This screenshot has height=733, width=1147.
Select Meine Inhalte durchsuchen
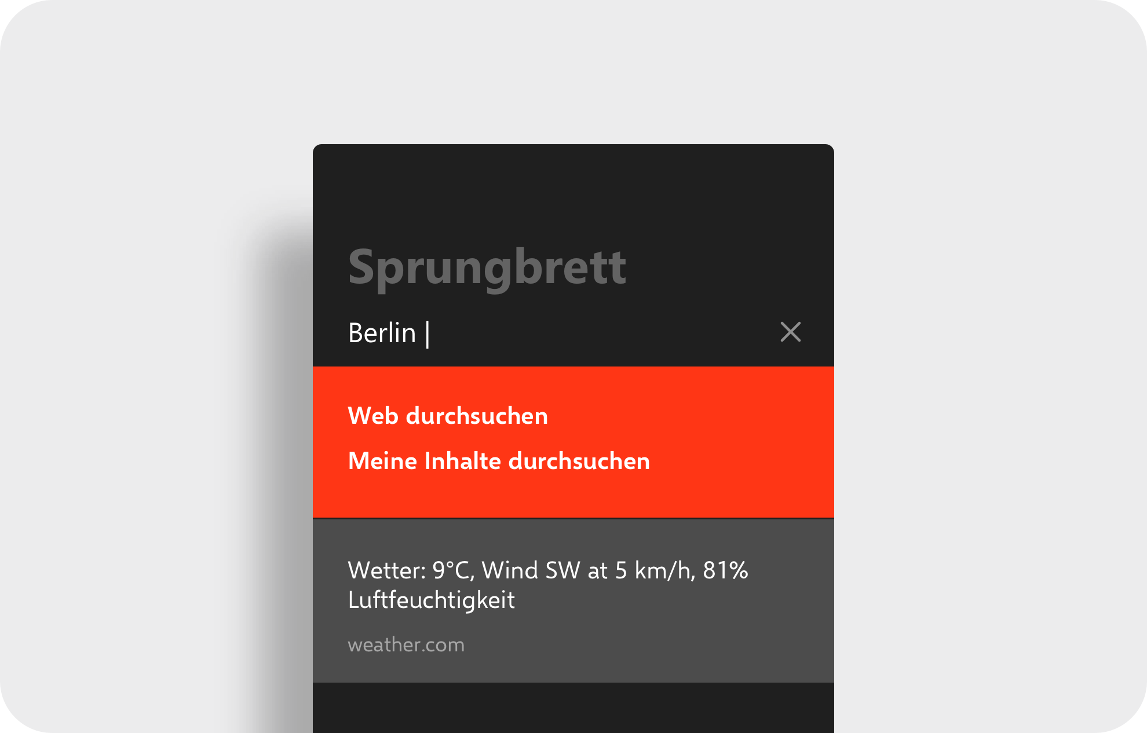pos(499,461)
